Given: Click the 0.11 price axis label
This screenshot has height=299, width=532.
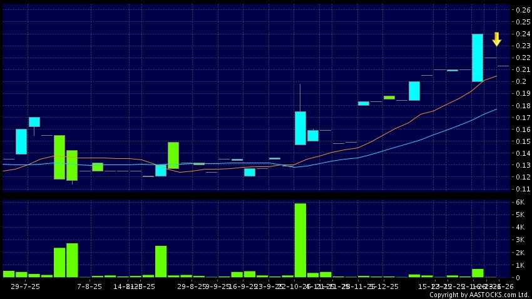Looking at the screenshot, I should (x=523, y=189).
